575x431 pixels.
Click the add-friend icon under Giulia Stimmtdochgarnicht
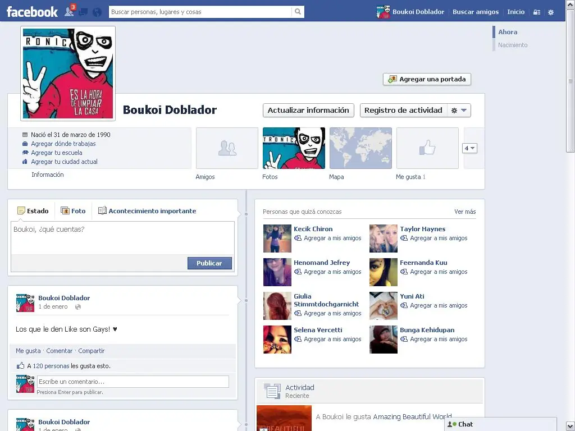[298, 313]
